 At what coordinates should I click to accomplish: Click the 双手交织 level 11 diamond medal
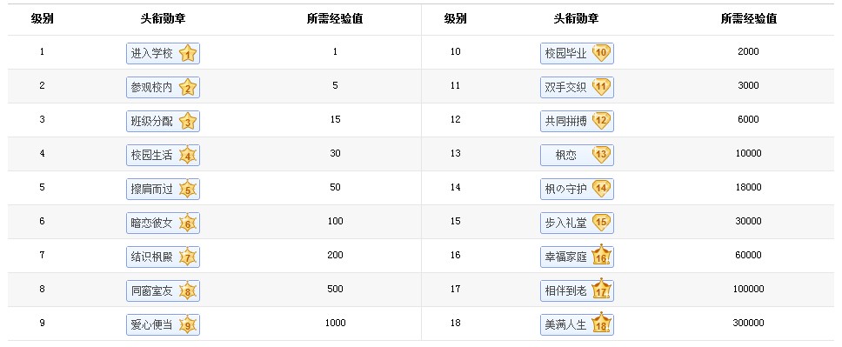tap(577, 87)
